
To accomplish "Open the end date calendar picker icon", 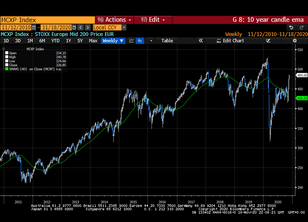I will coord(74,27).
